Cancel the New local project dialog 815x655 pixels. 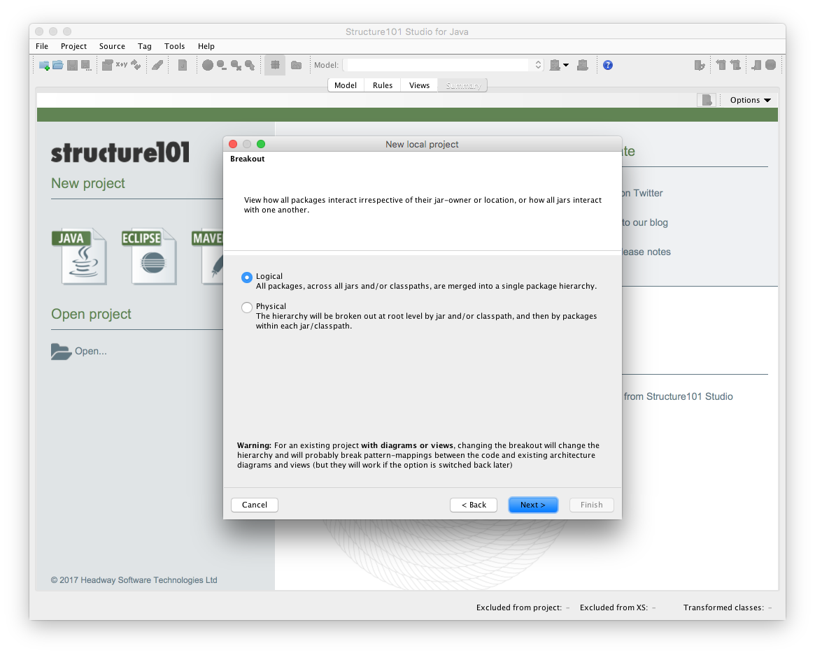pos(255,505)
